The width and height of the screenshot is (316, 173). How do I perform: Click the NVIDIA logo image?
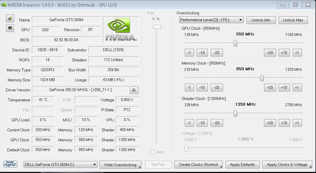[121, 29]
